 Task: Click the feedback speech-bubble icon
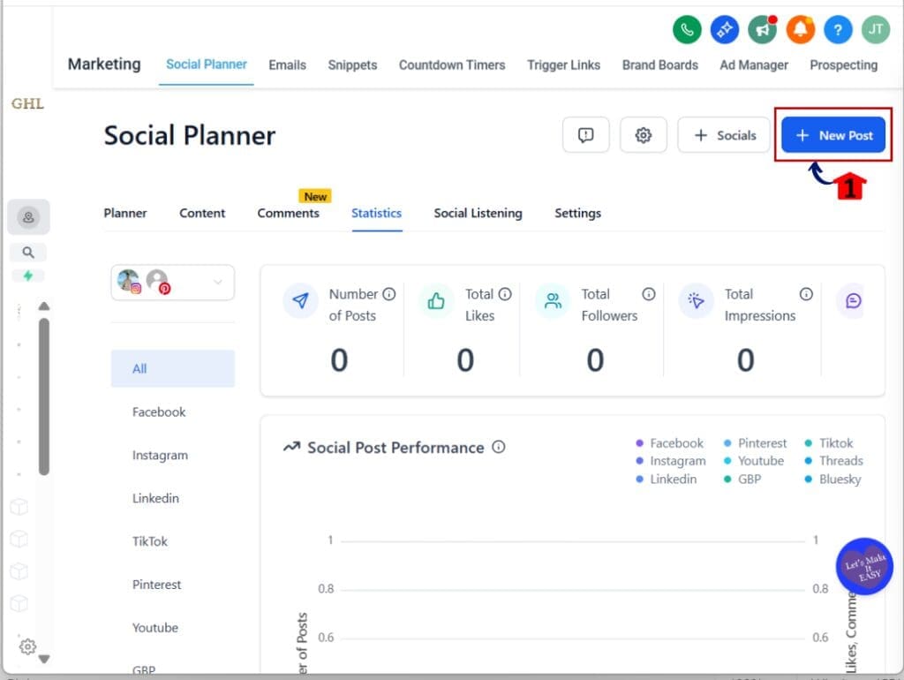click(585, 134)
